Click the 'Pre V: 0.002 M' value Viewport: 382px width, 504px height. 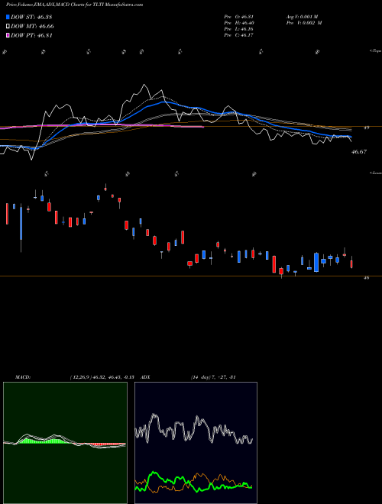(x=304, y=23)
